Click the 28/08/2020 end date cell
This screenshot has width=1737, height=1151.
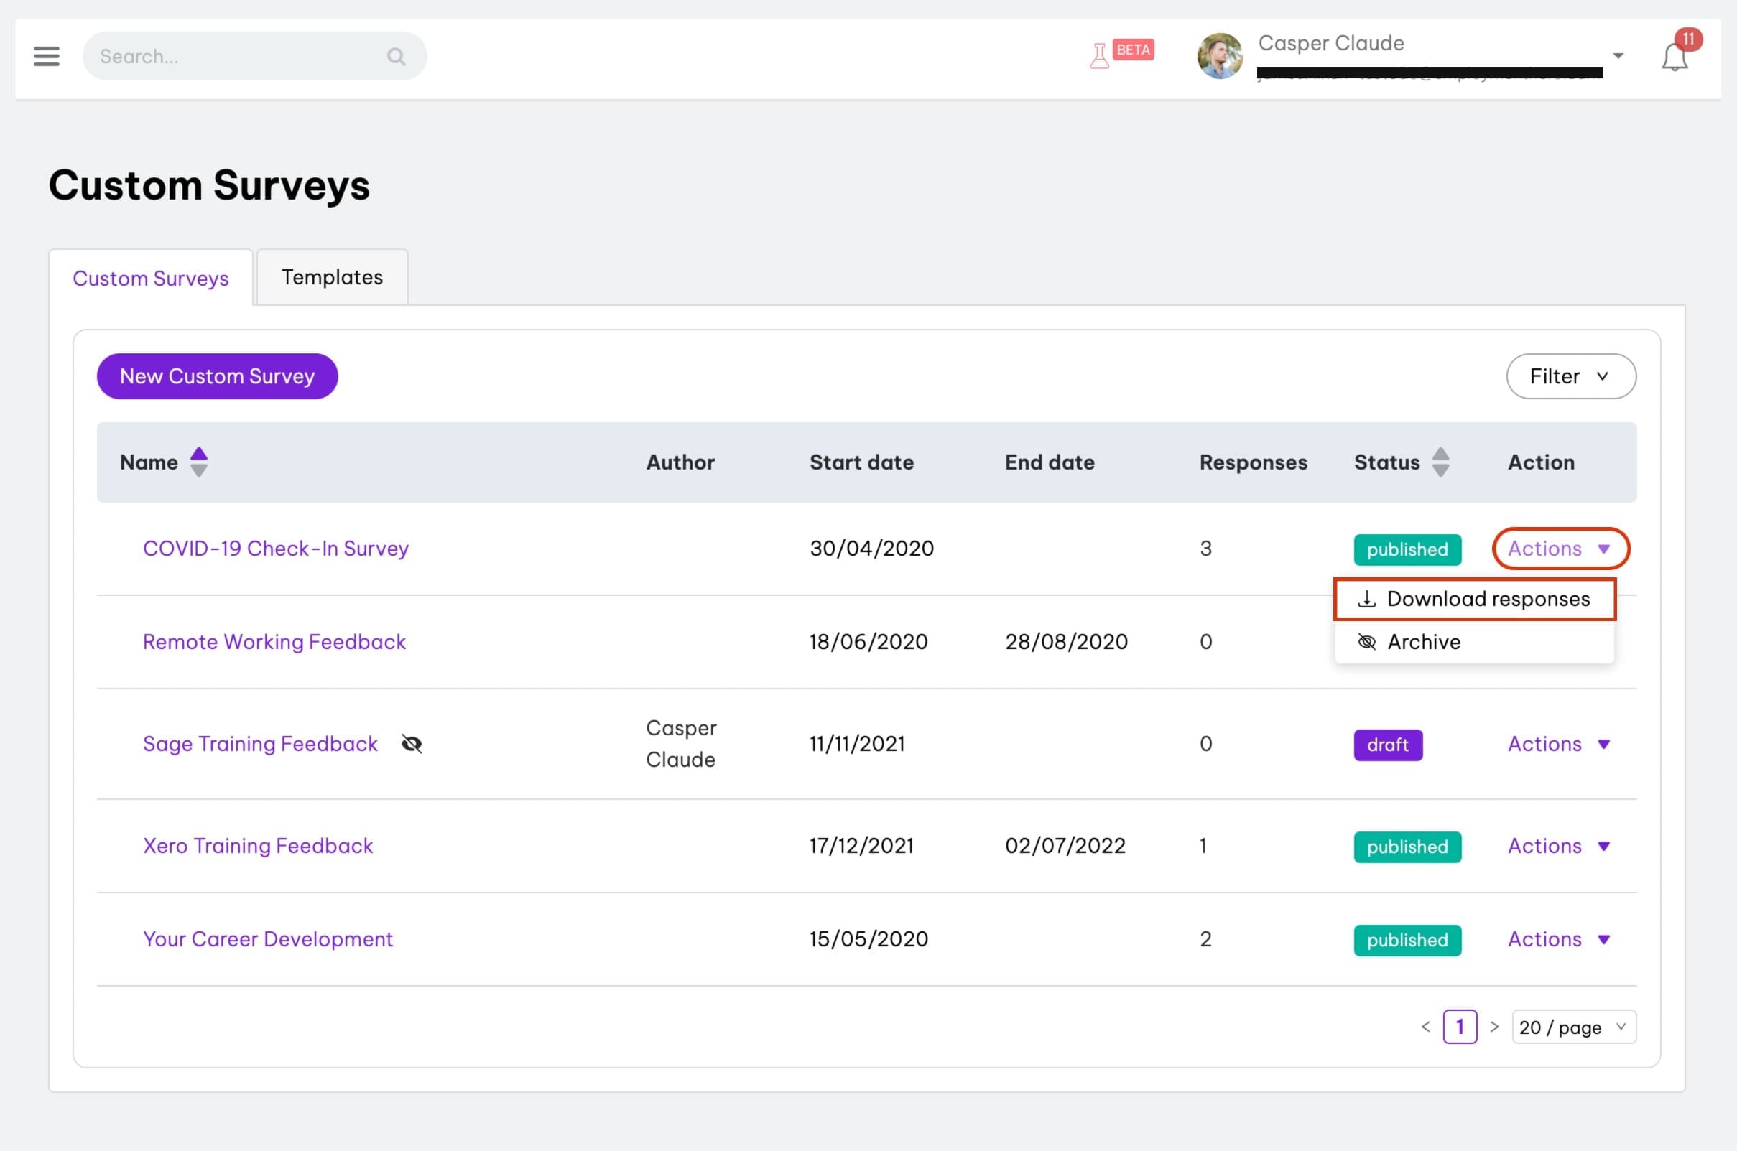pos(1066,642)
